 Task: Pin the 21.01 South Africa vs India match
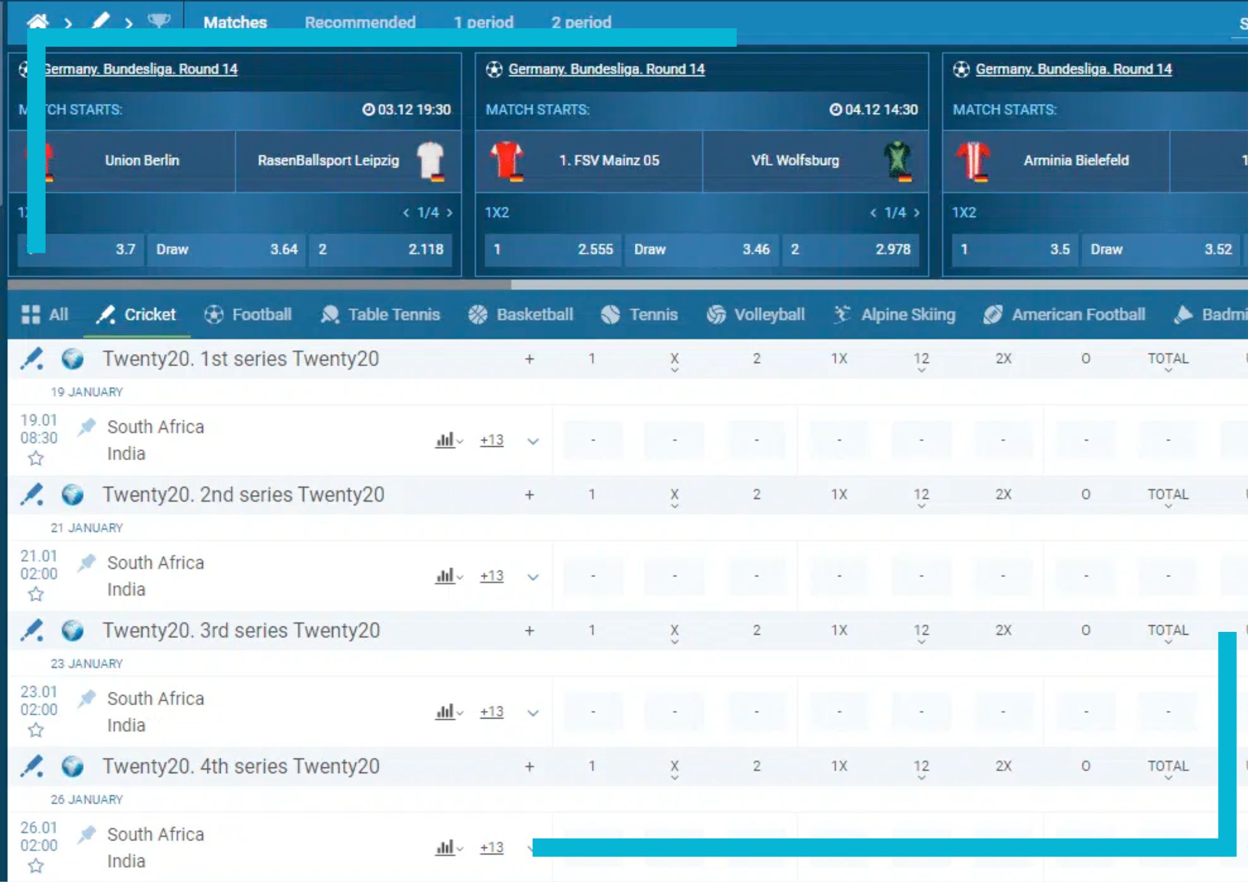[87, 562]
